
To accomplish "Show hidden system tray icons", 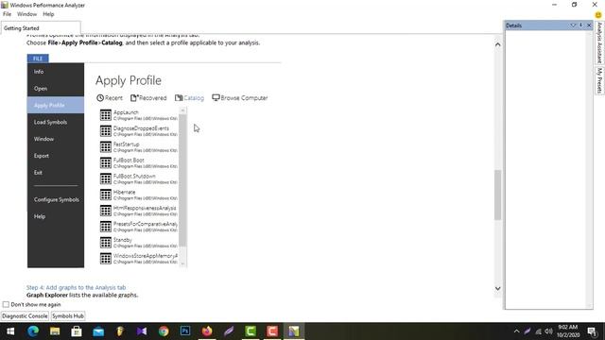I will 517,331.
